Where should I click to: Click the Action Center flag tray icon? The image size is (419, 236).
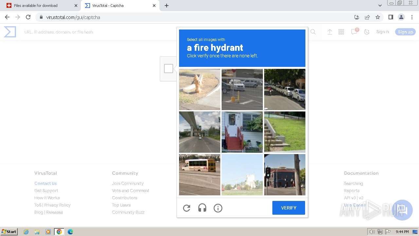click(388, 232)
